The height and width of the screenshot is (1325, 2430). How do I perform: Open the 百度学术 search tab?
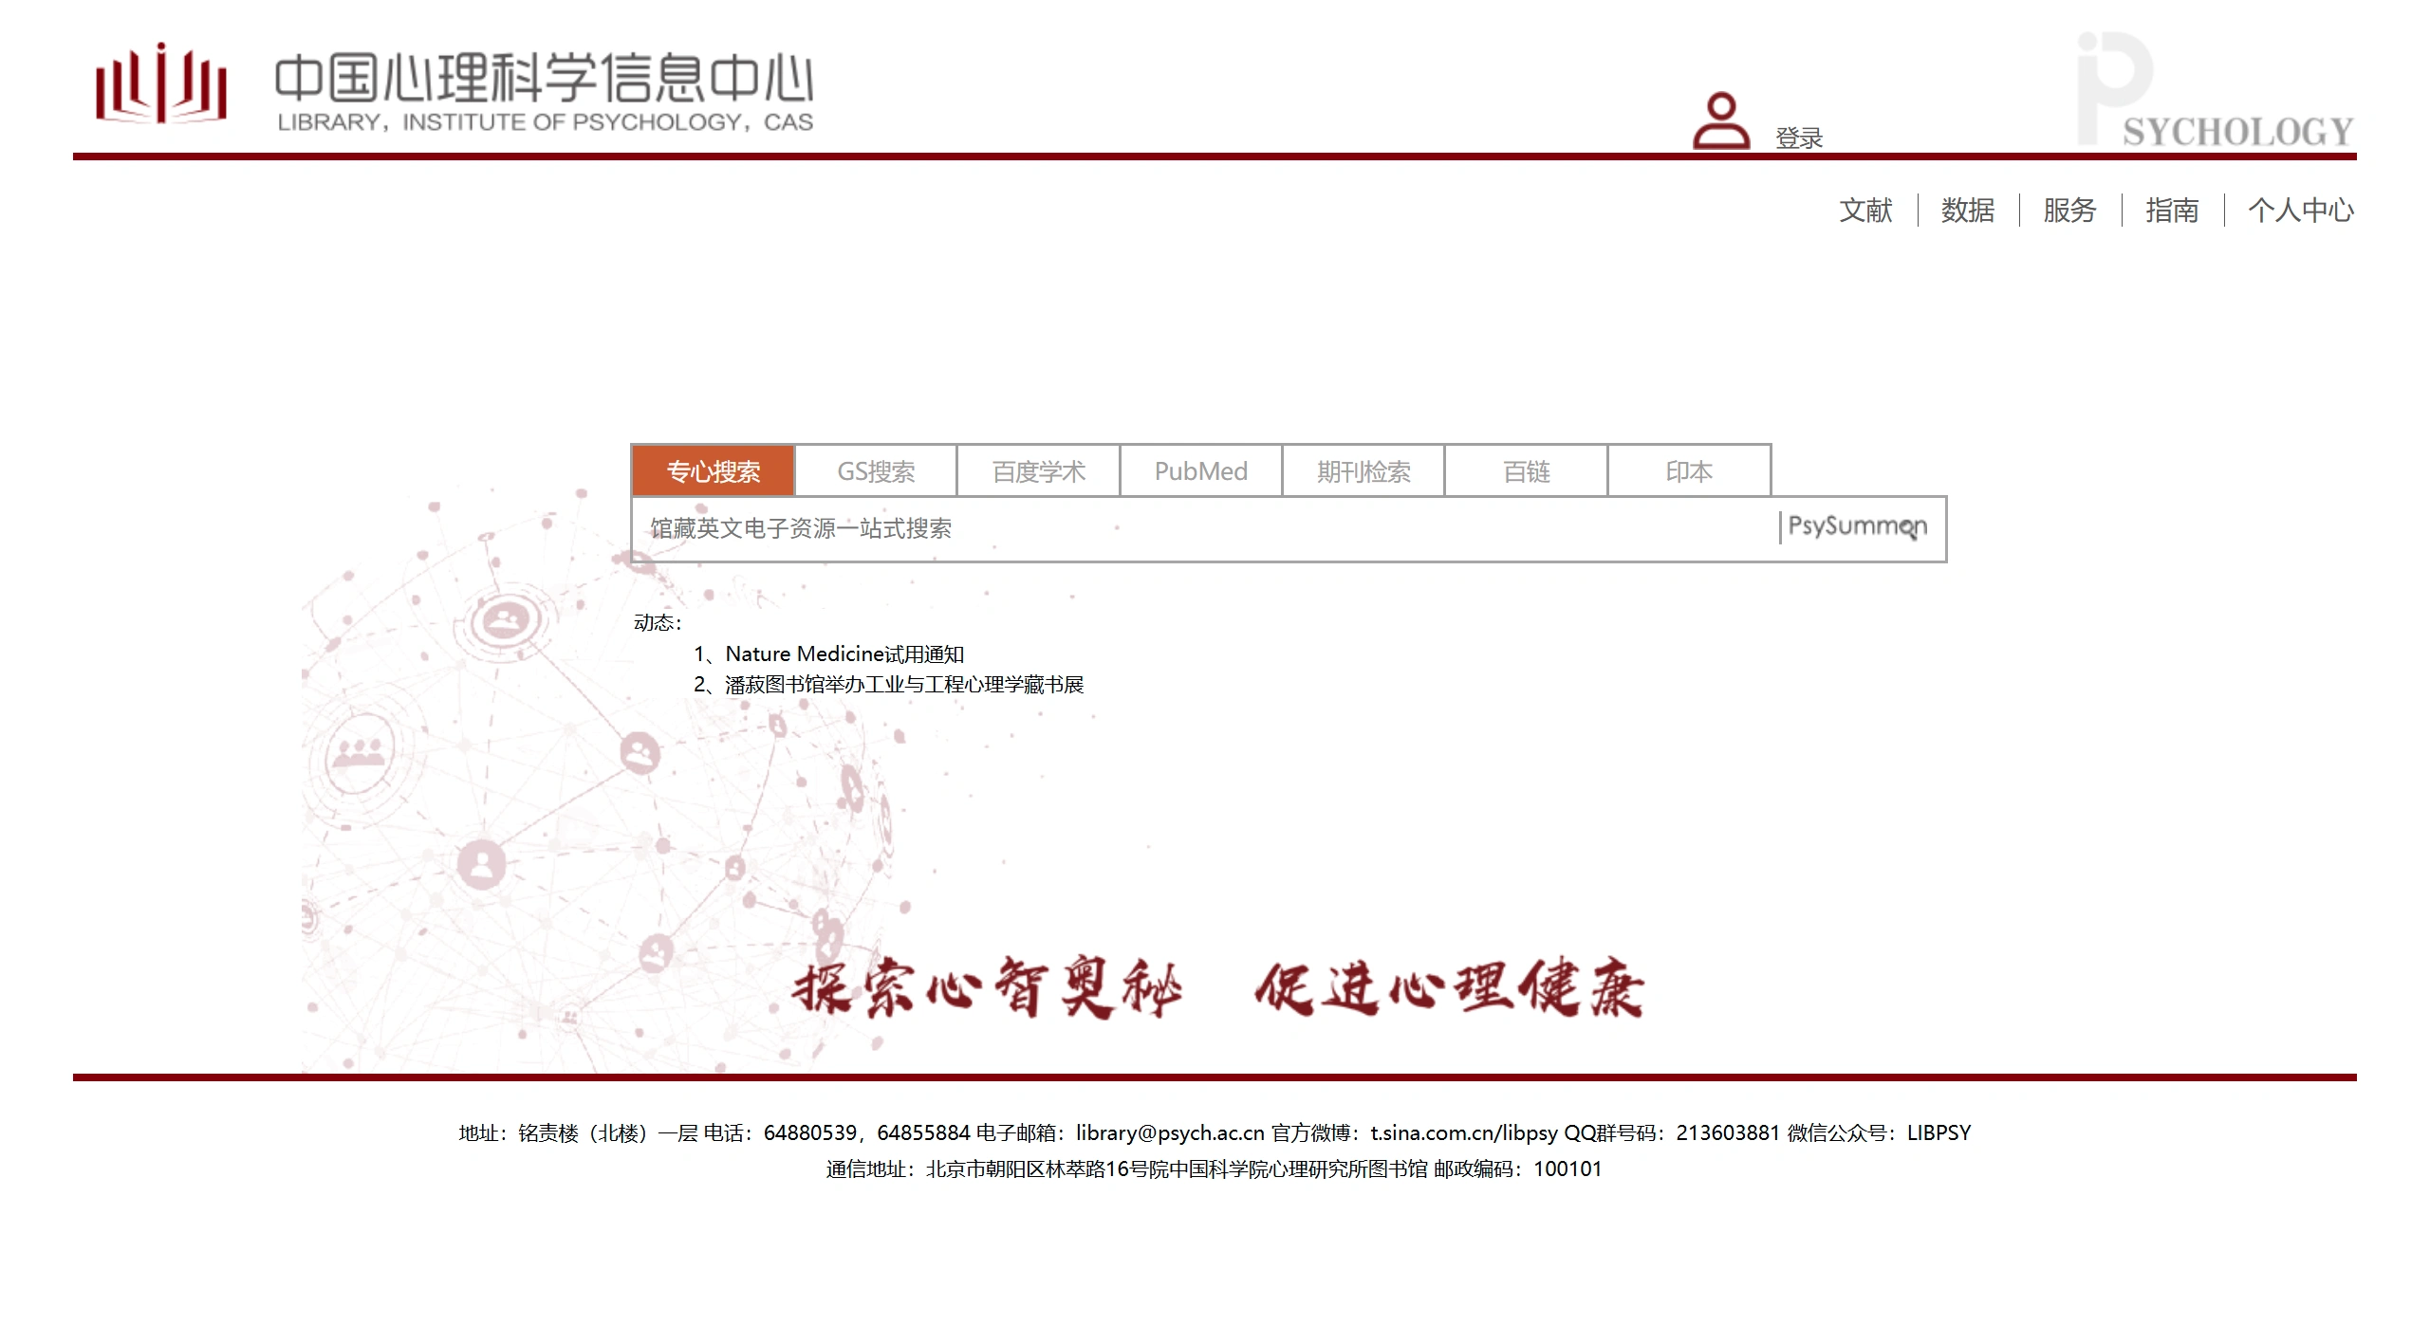coord(1039,470)
